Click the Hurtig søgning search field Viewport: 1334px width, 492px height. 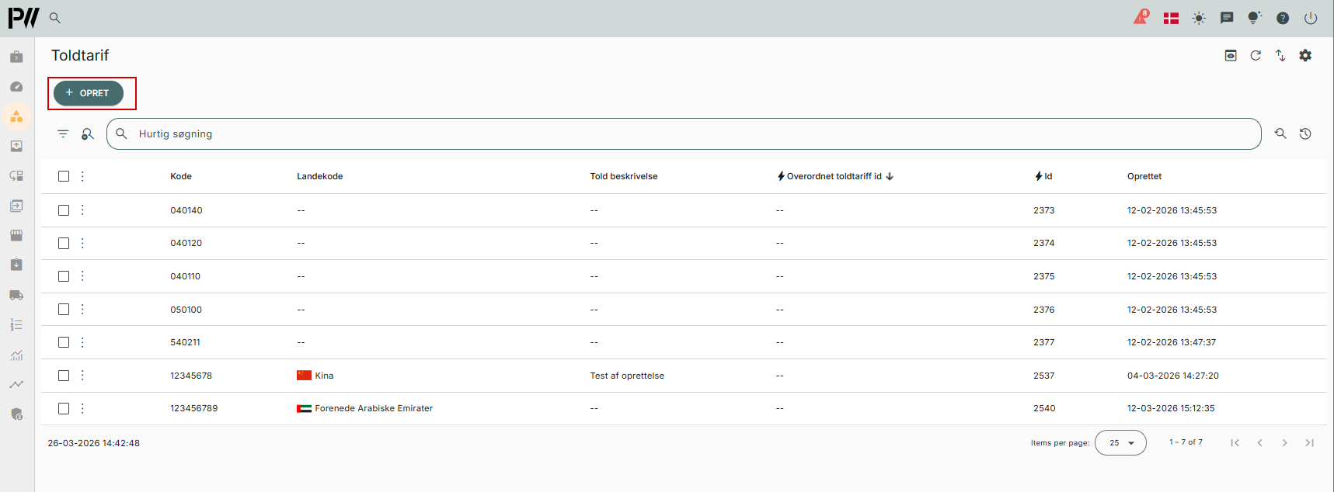pos(684,133)
